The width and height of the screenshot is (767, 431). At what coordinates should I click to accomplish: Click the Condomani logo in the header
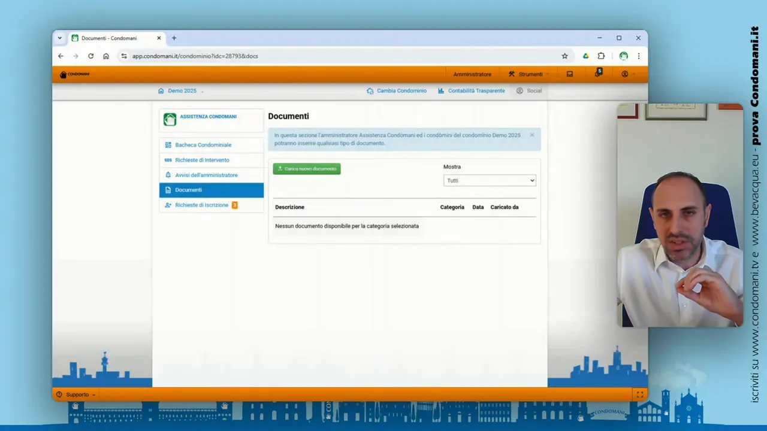point(75,74)
